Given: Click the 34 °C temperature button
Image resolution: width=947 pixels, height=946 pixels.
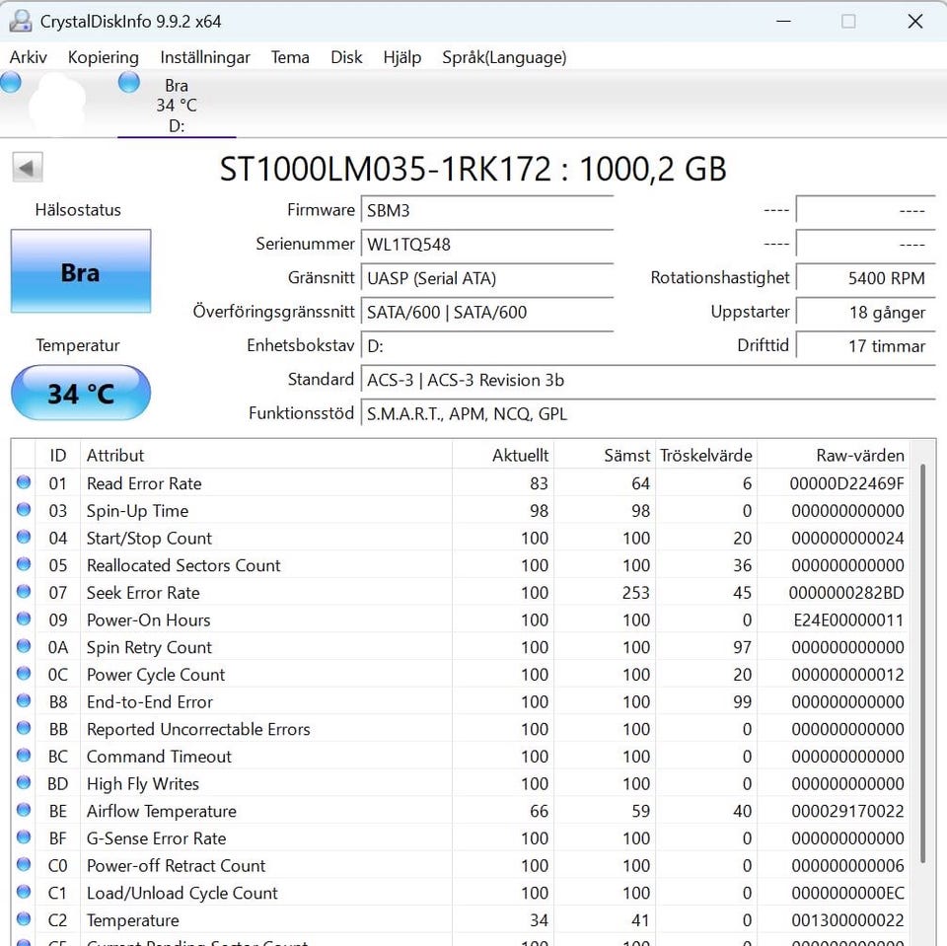Looking at the screenshot, I should pos(81,394).
